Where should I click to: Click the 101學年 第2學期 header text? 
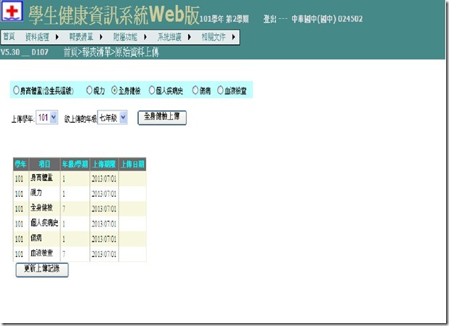[x=224, y=19]
